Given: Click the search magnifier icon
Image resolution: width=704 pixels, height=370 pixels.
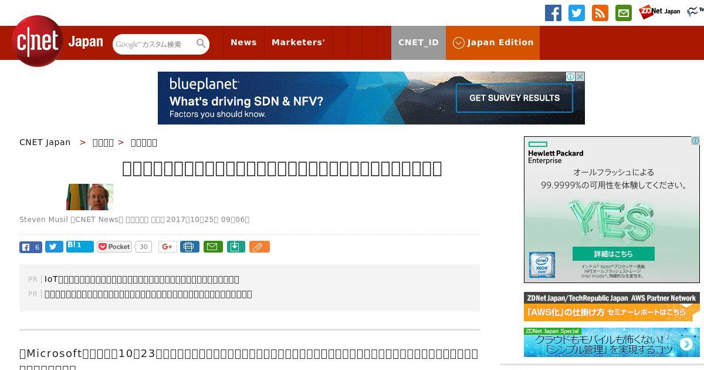Looking at the screenshot, I should 201,43.
